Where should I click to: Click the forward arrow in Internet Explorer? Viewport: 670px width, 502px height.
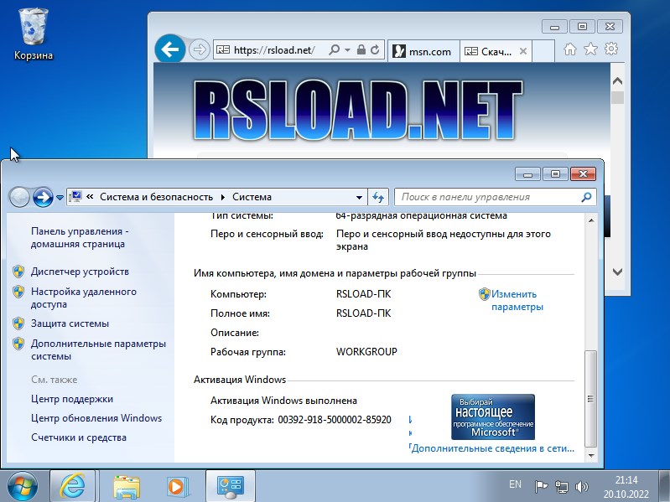199,50
